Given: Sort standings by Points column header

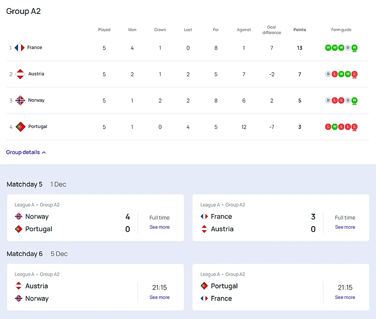Looking at the screenshot, I should pyautogui.click(x=299, y=30).
